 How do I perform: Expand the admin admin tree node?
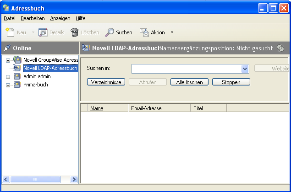click(8, 77)
